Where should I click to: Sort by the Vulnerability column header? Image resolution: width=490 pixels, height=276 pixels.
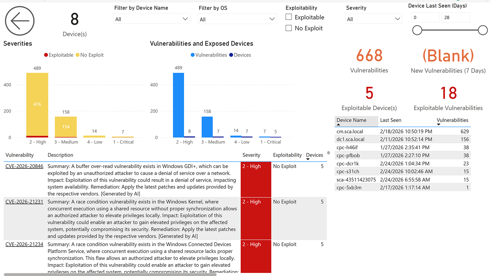(20, 155)
